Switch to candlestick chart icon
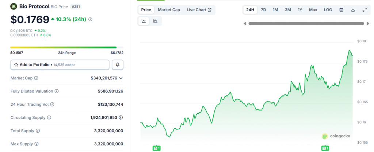The image size is (374, 152). point(155,21)
